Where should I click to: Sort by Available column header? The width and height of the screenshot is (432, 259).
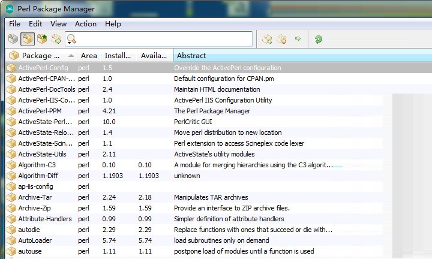pos(155,56)
